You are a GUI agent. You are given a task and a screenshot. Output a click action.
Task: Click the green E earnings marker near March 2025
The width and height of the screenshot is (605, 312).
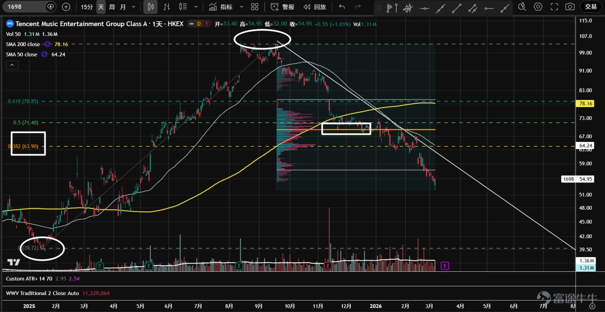click(100, 266)
